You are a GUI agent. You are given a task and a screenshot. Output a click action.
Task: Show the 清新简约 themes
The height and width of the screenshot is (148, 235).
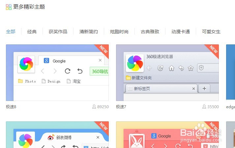pyautogui.click(x=89, y=32)
